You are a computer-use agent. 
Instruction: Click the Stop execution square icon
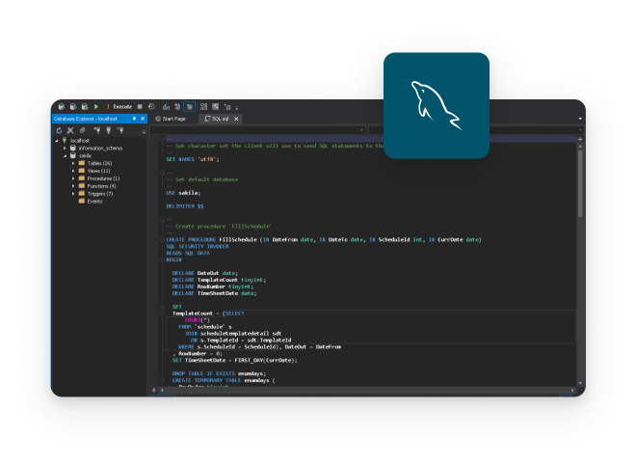pyautogui.click(x=140, y=106)
